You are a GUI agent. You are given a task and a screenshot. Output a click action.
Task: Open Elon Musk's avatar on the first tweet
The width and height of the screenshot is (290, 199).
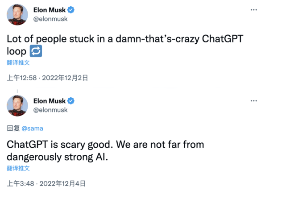[17, 15]
